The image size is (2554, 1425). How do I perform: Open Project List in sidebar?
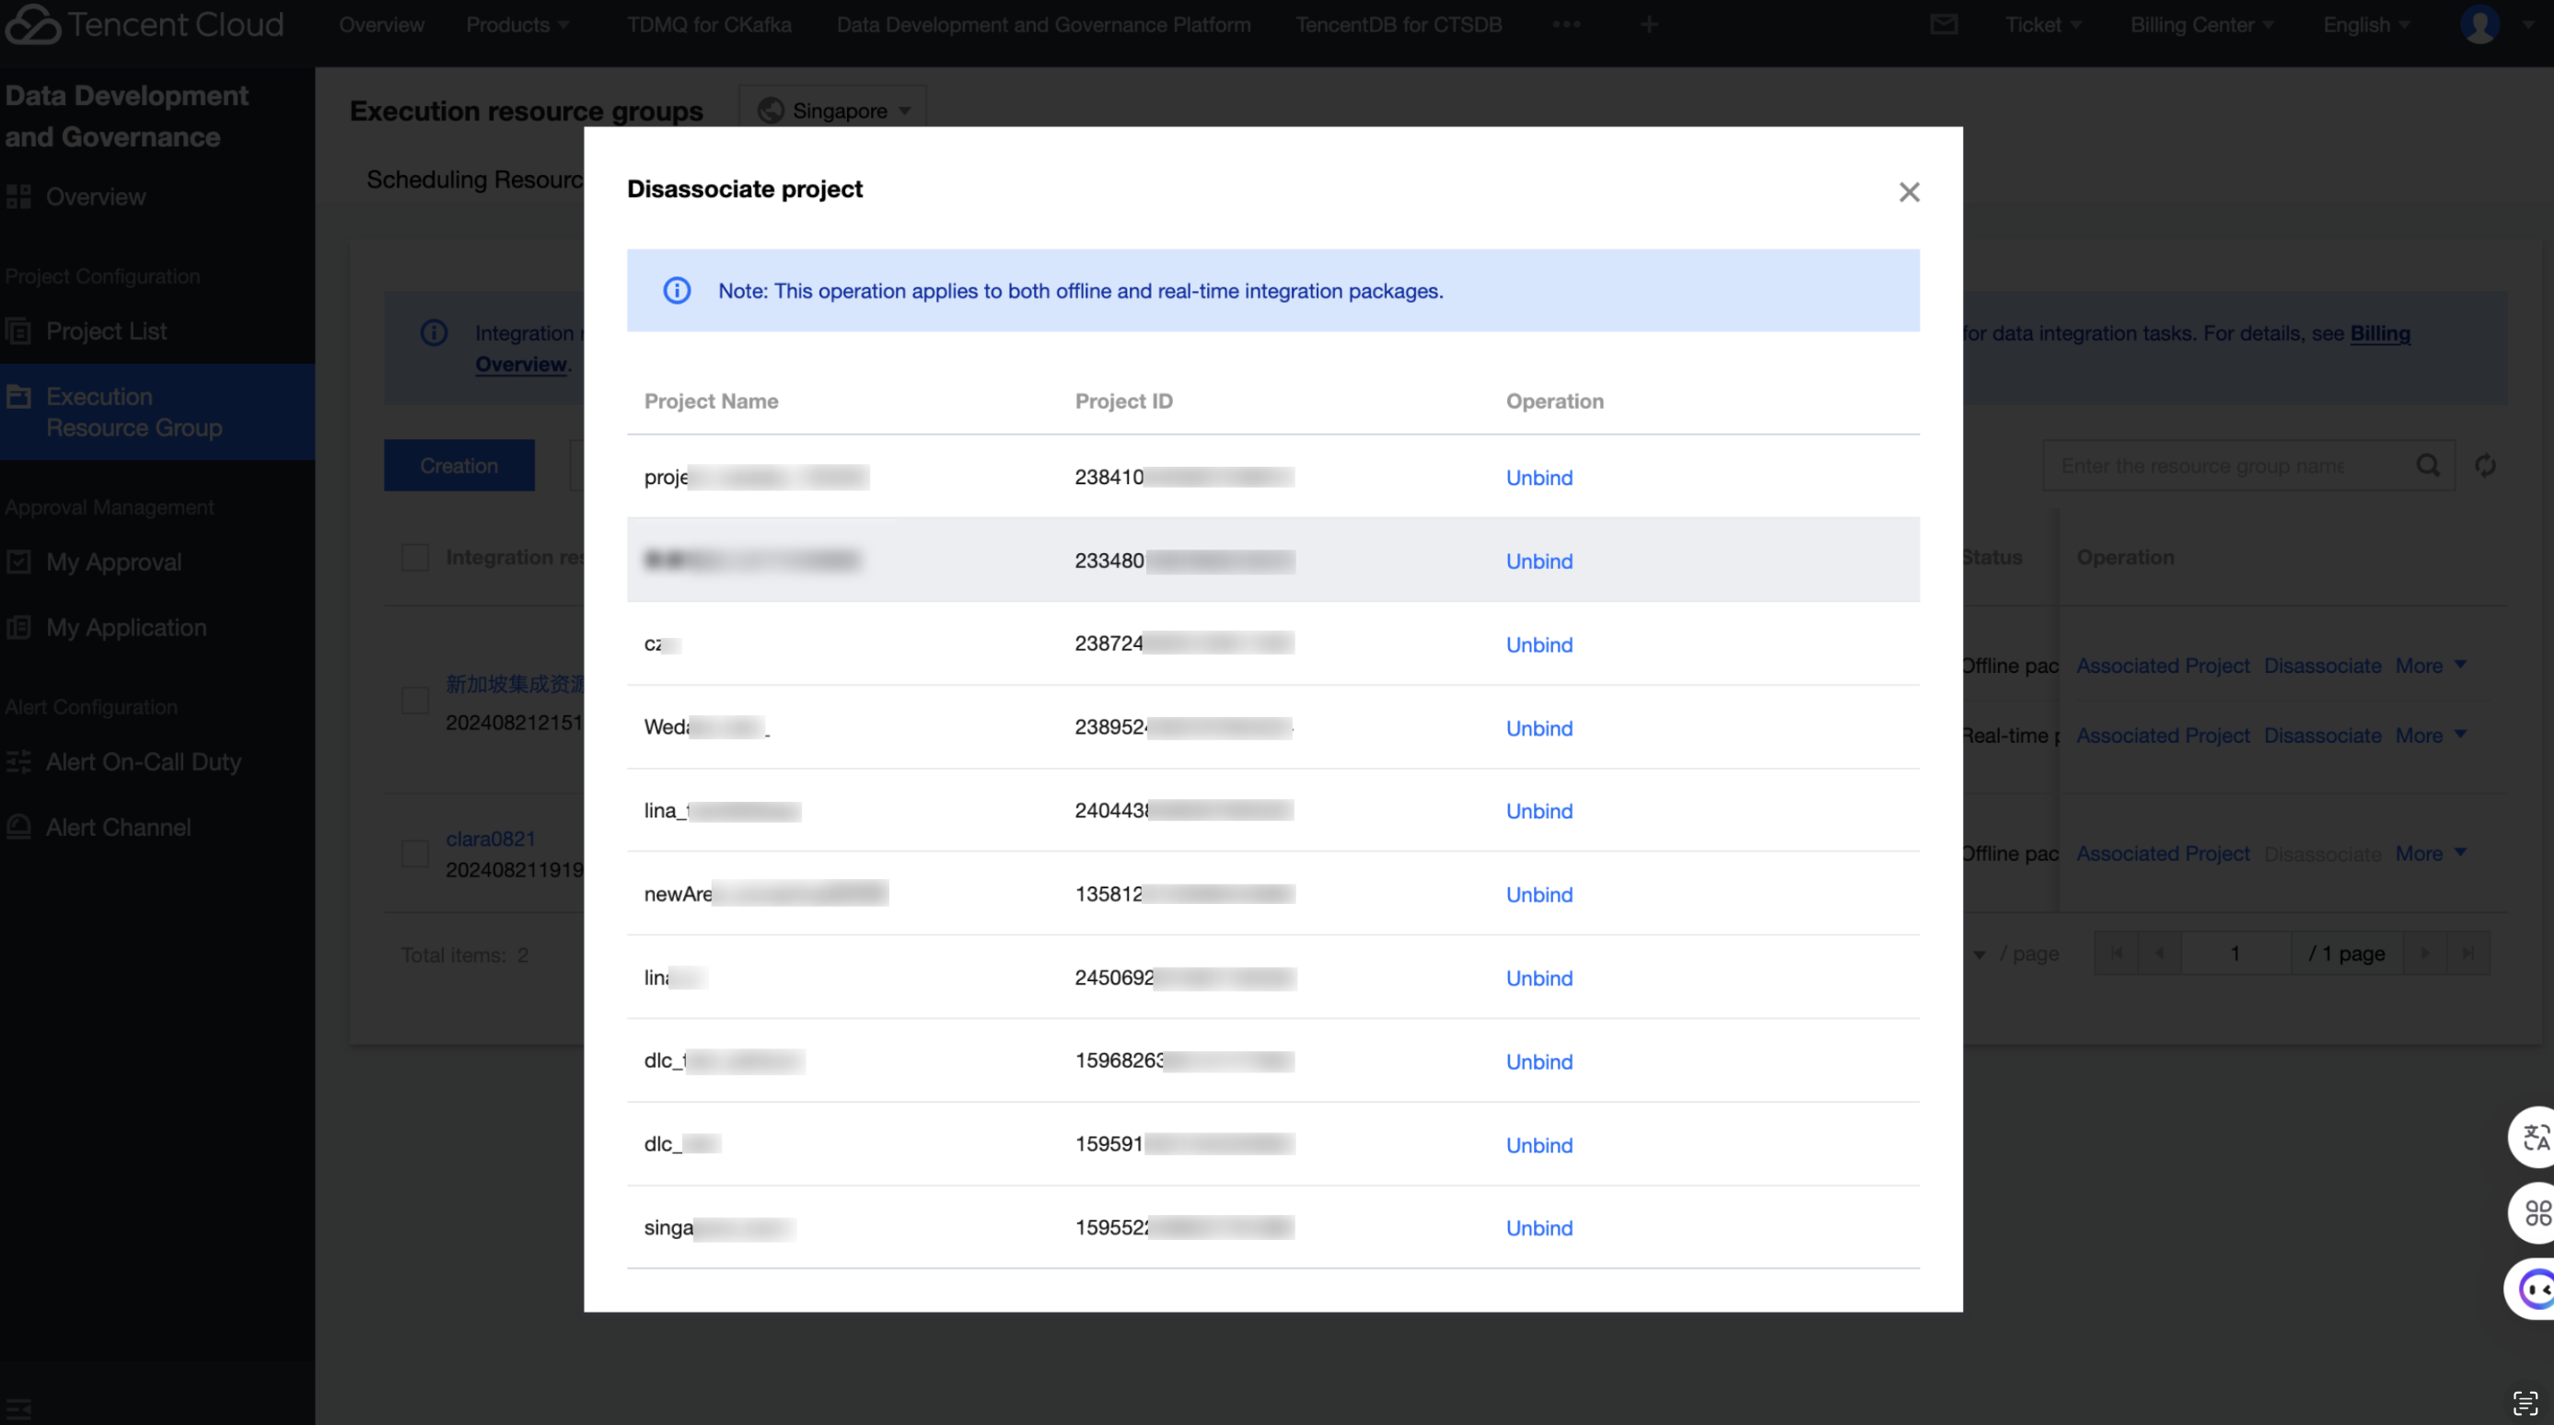[106, 331]
